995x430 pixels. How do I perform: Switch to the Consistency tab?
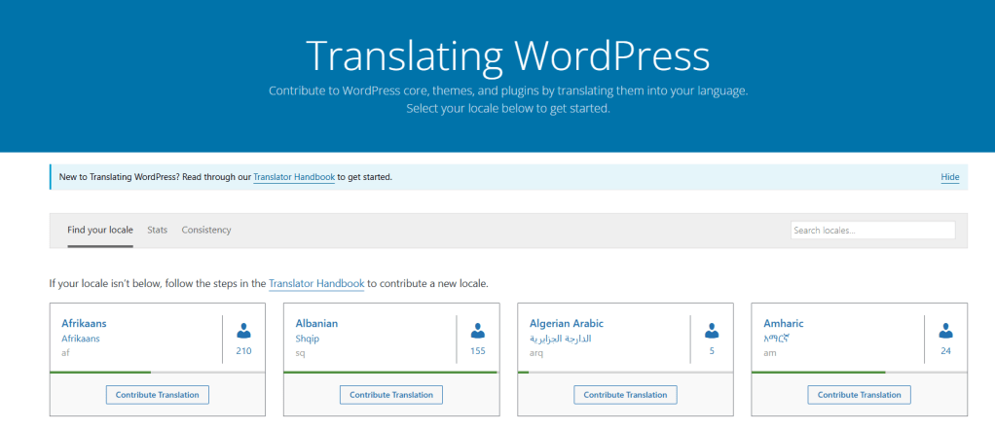(x=206, y=230)
